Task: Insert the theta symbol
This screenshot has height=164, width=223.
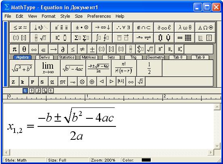Action: [24, 49]
